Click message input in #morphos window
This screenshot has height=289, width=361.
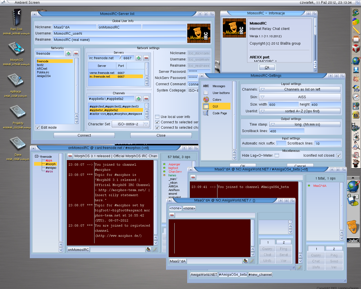coord(117,249)
